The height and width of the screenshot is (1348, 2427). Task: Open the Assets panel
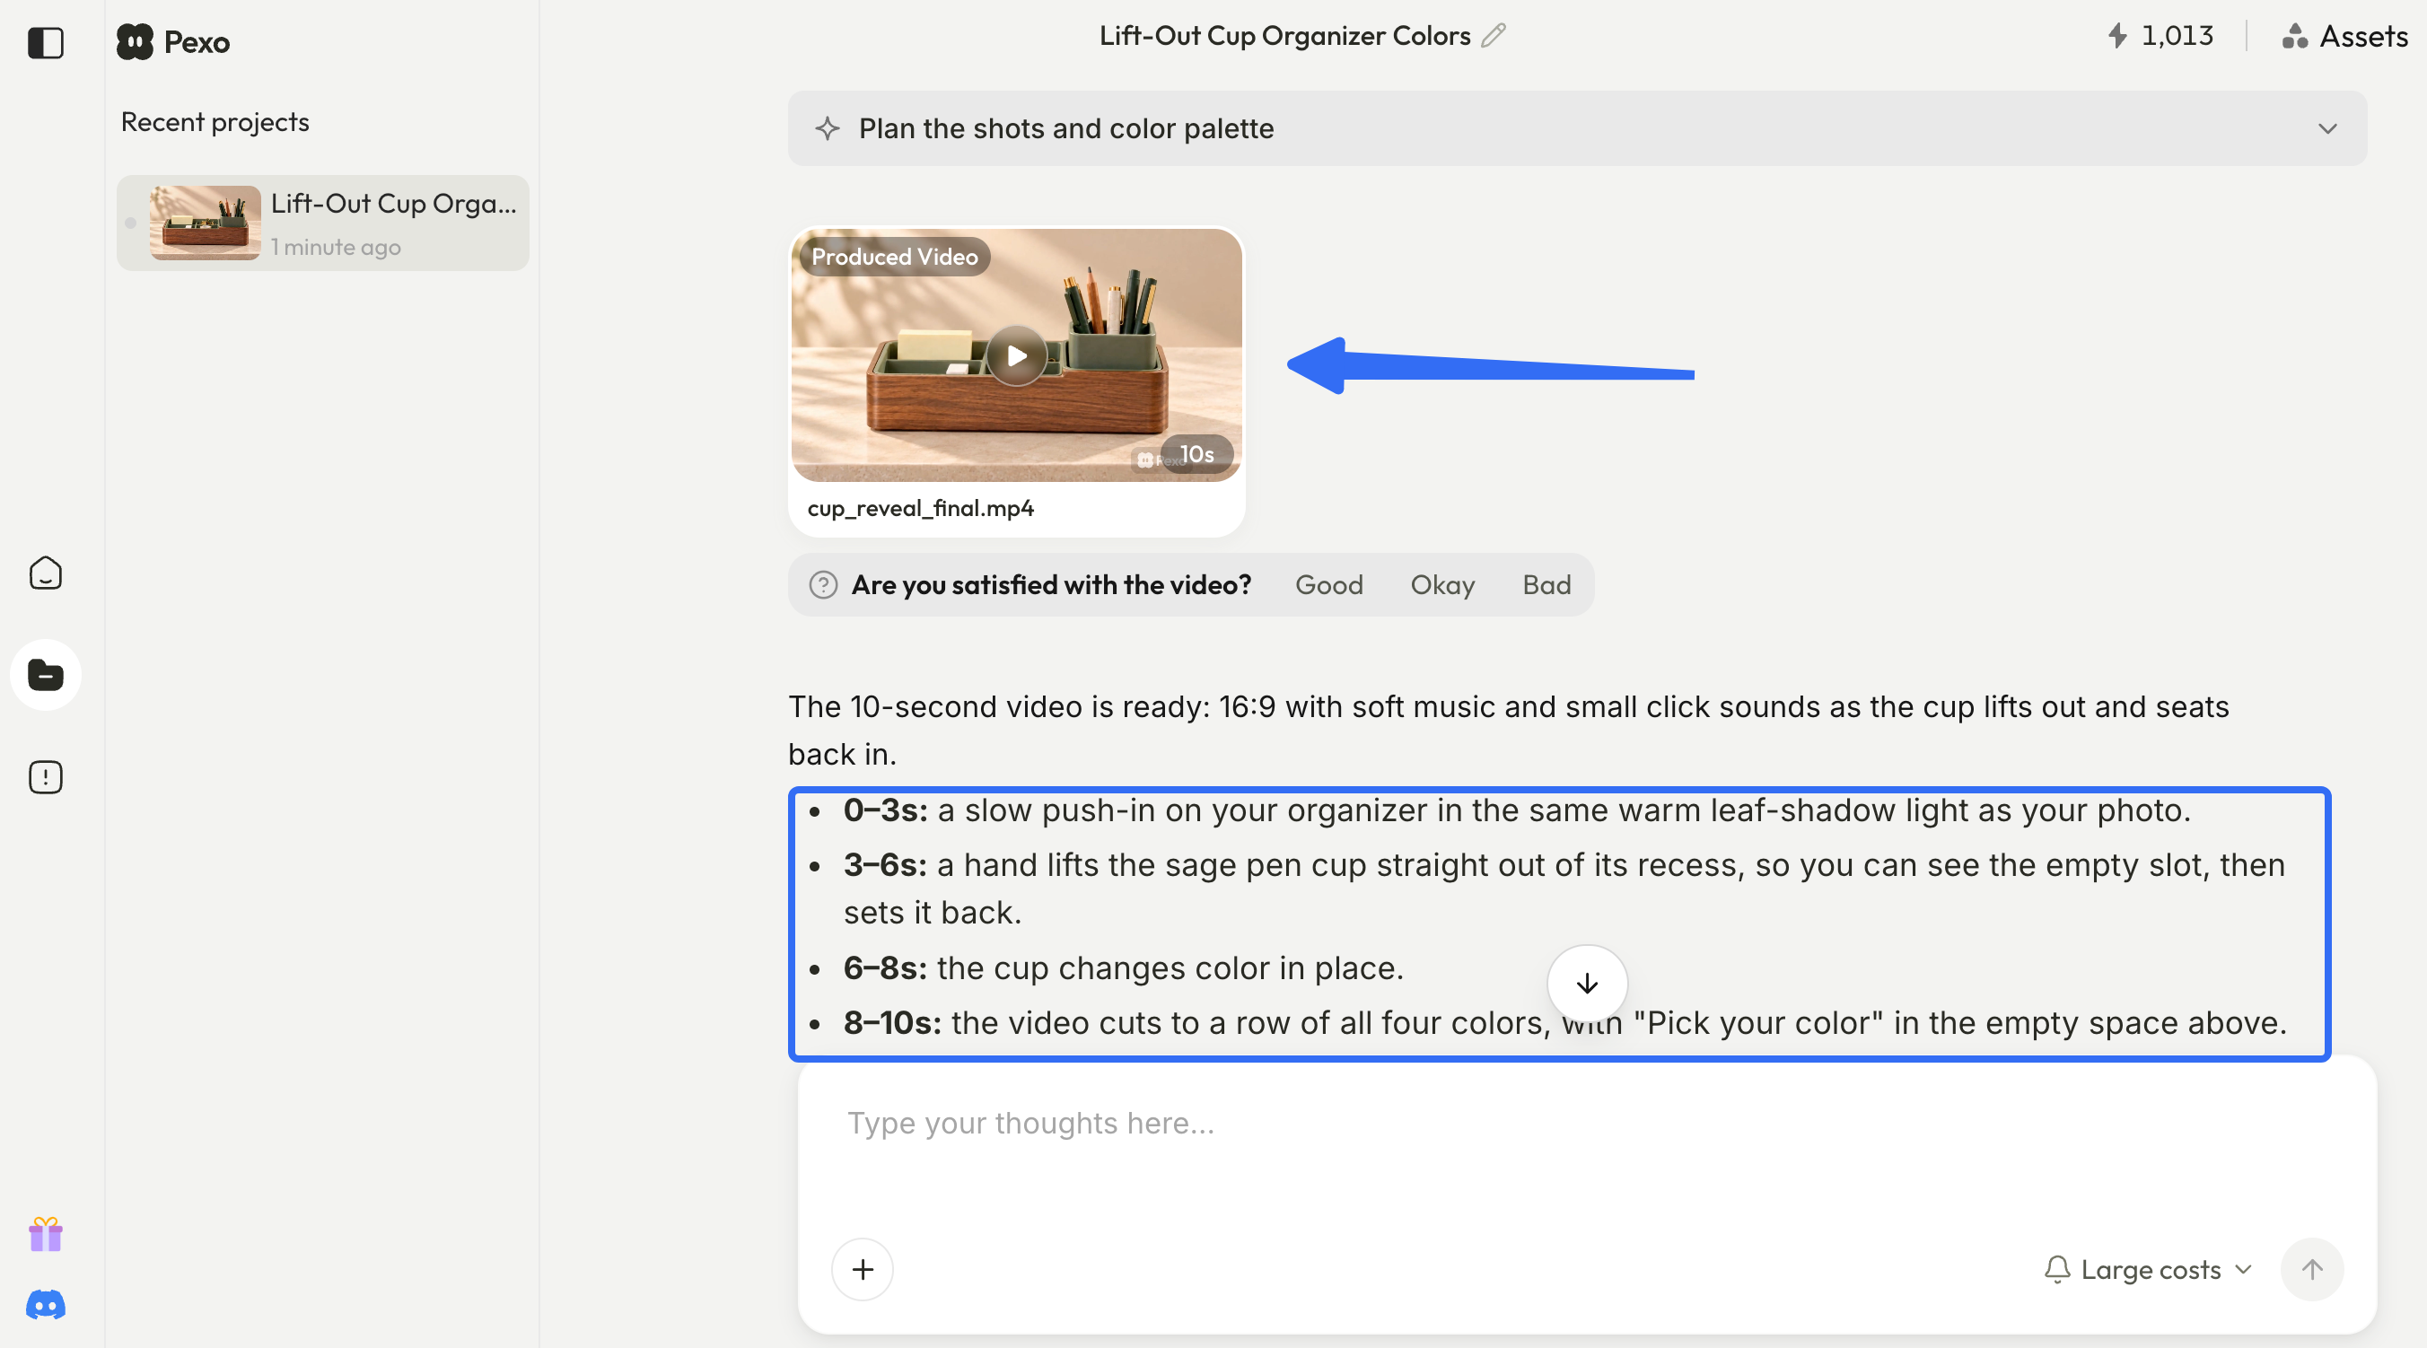point(2345,36)
